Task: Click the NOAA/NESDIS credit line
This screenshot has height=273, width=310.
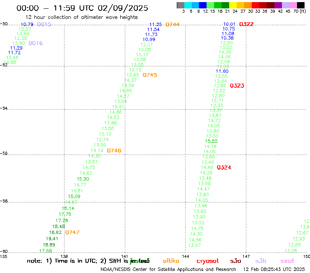Action: coord(168,270)
